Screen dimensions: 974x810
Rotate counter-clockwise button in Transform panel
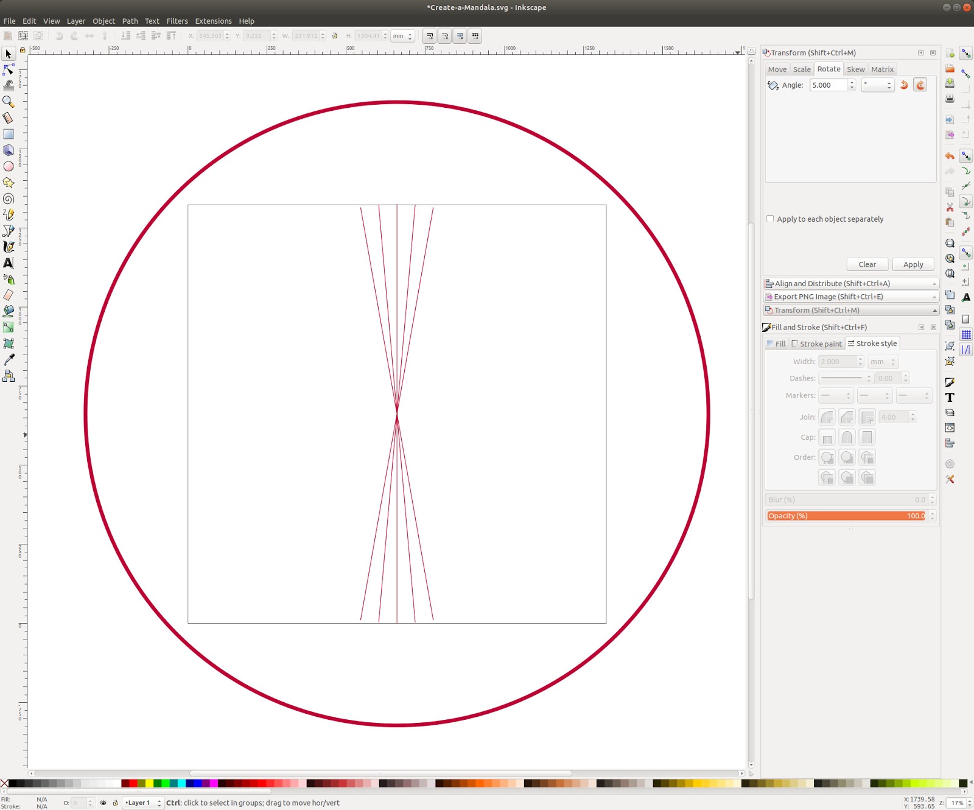904,85
